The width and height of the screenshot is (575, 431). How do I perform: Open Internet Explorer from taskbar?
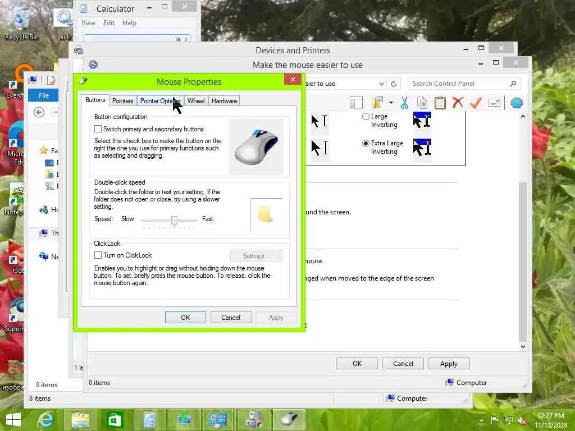46,420
